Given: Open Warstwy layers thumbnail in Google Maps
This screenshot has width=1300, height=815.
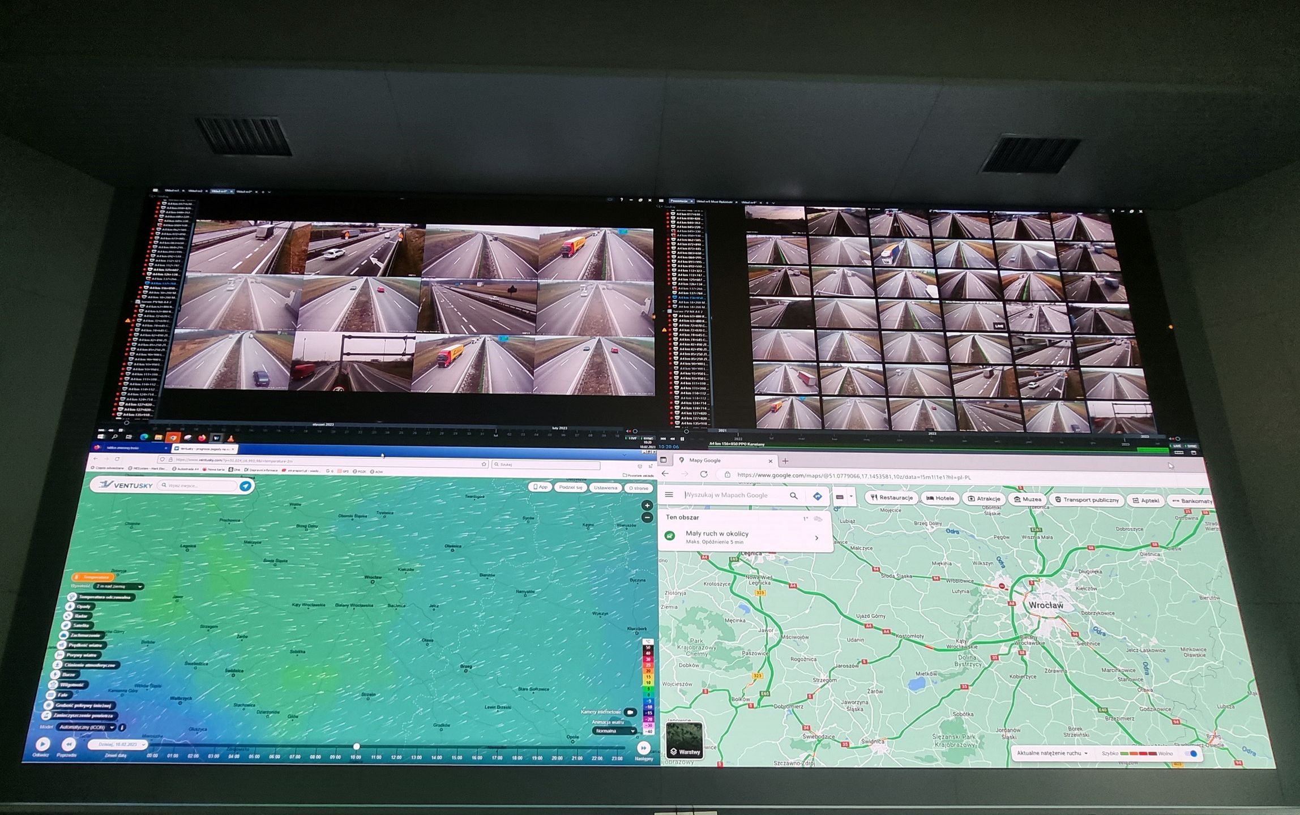Looking at the screenshot, I should point(685,740).
